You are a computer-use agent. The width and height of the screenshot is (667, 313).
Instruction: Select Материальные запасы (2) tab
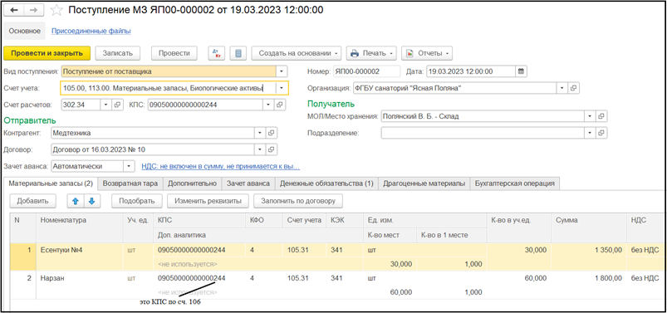pyautogui.click(x=51, y=183)
